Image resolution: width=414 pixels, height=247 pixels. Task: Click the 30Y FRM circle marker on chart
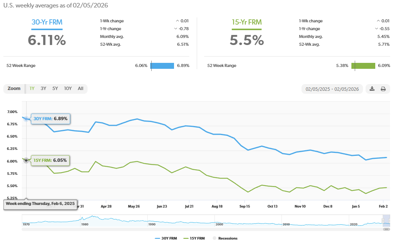(26, 119)
